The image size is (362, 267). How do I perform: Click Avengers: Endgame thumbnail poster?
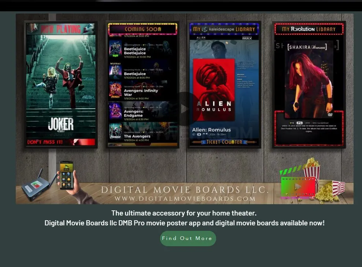pyautogui.click(x=115, y=111)
